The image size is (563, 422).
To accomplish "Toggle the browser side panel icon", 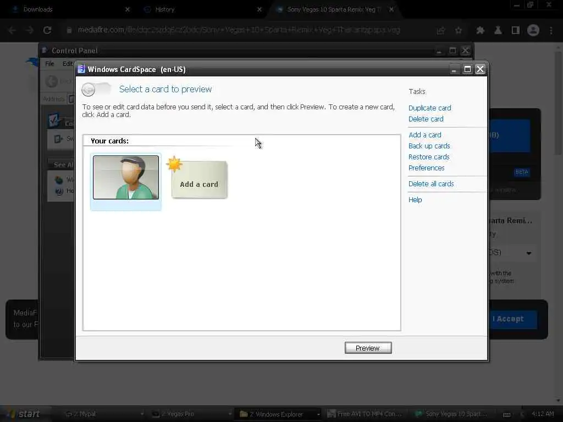I will [x=516, y=31].
